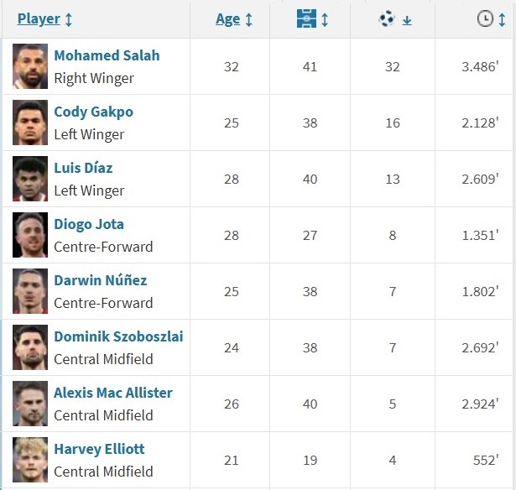
Task: Click Darwin Núñez's portrait thumbnail
Action: pyautogui.click(x=30, y=291)
